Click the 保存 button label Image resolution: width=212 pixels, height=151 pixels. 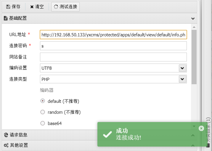[16, 7]
